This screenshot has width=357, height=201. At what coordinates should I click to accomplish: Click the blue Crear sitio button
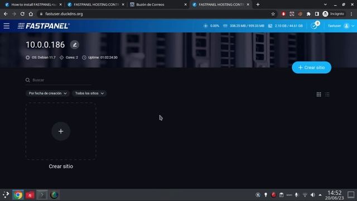click(311, 68)
